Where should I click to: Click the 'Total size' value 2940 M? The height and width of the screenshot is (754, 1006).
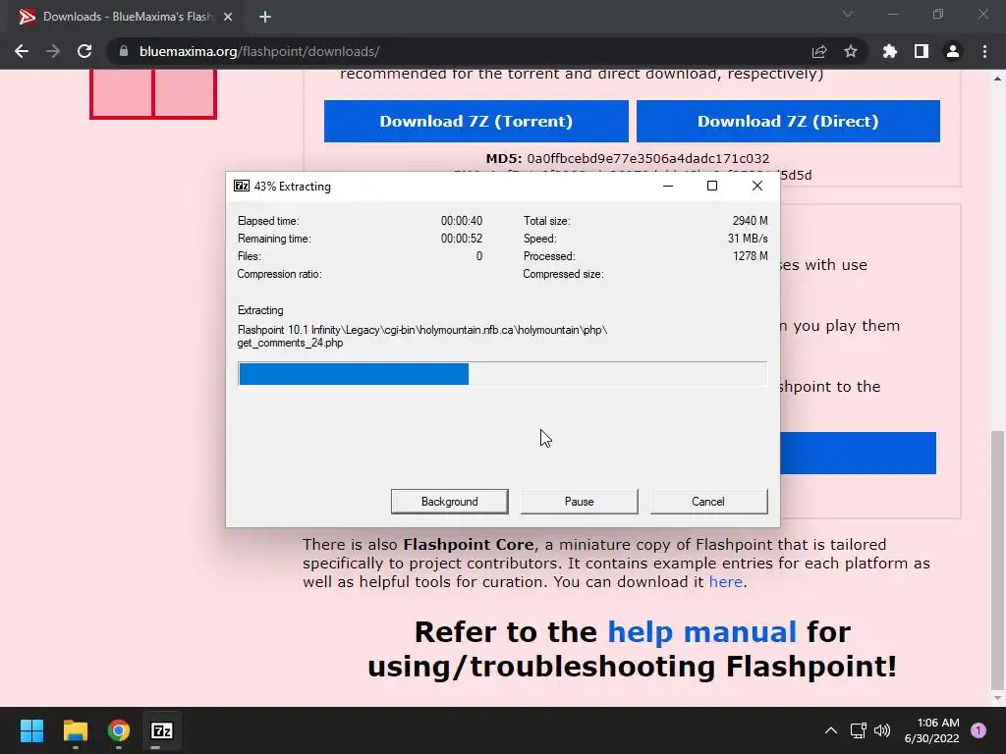pyautogui.click(x=750, y=221)
